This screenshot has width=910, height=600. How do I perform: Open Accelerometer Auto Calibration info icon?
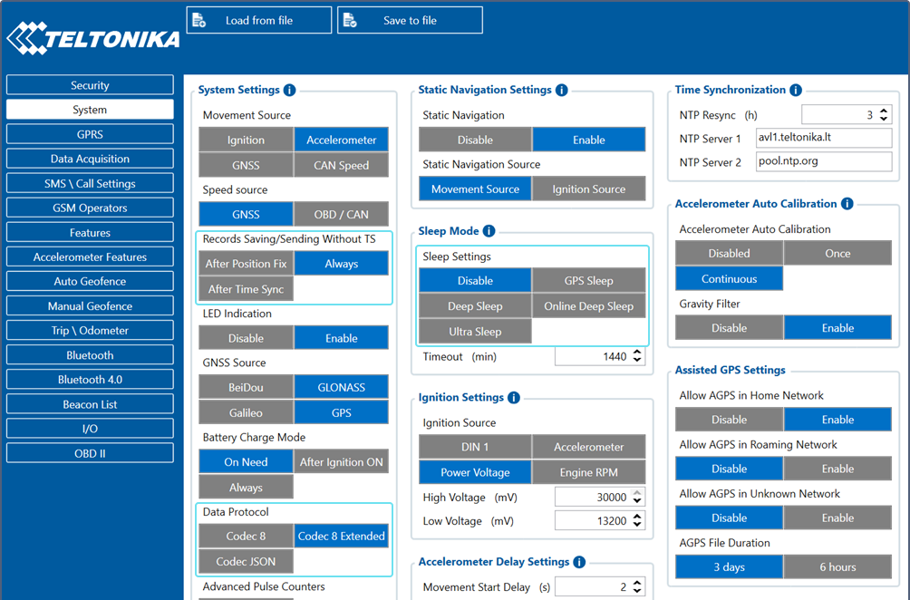tap(847, 204)
